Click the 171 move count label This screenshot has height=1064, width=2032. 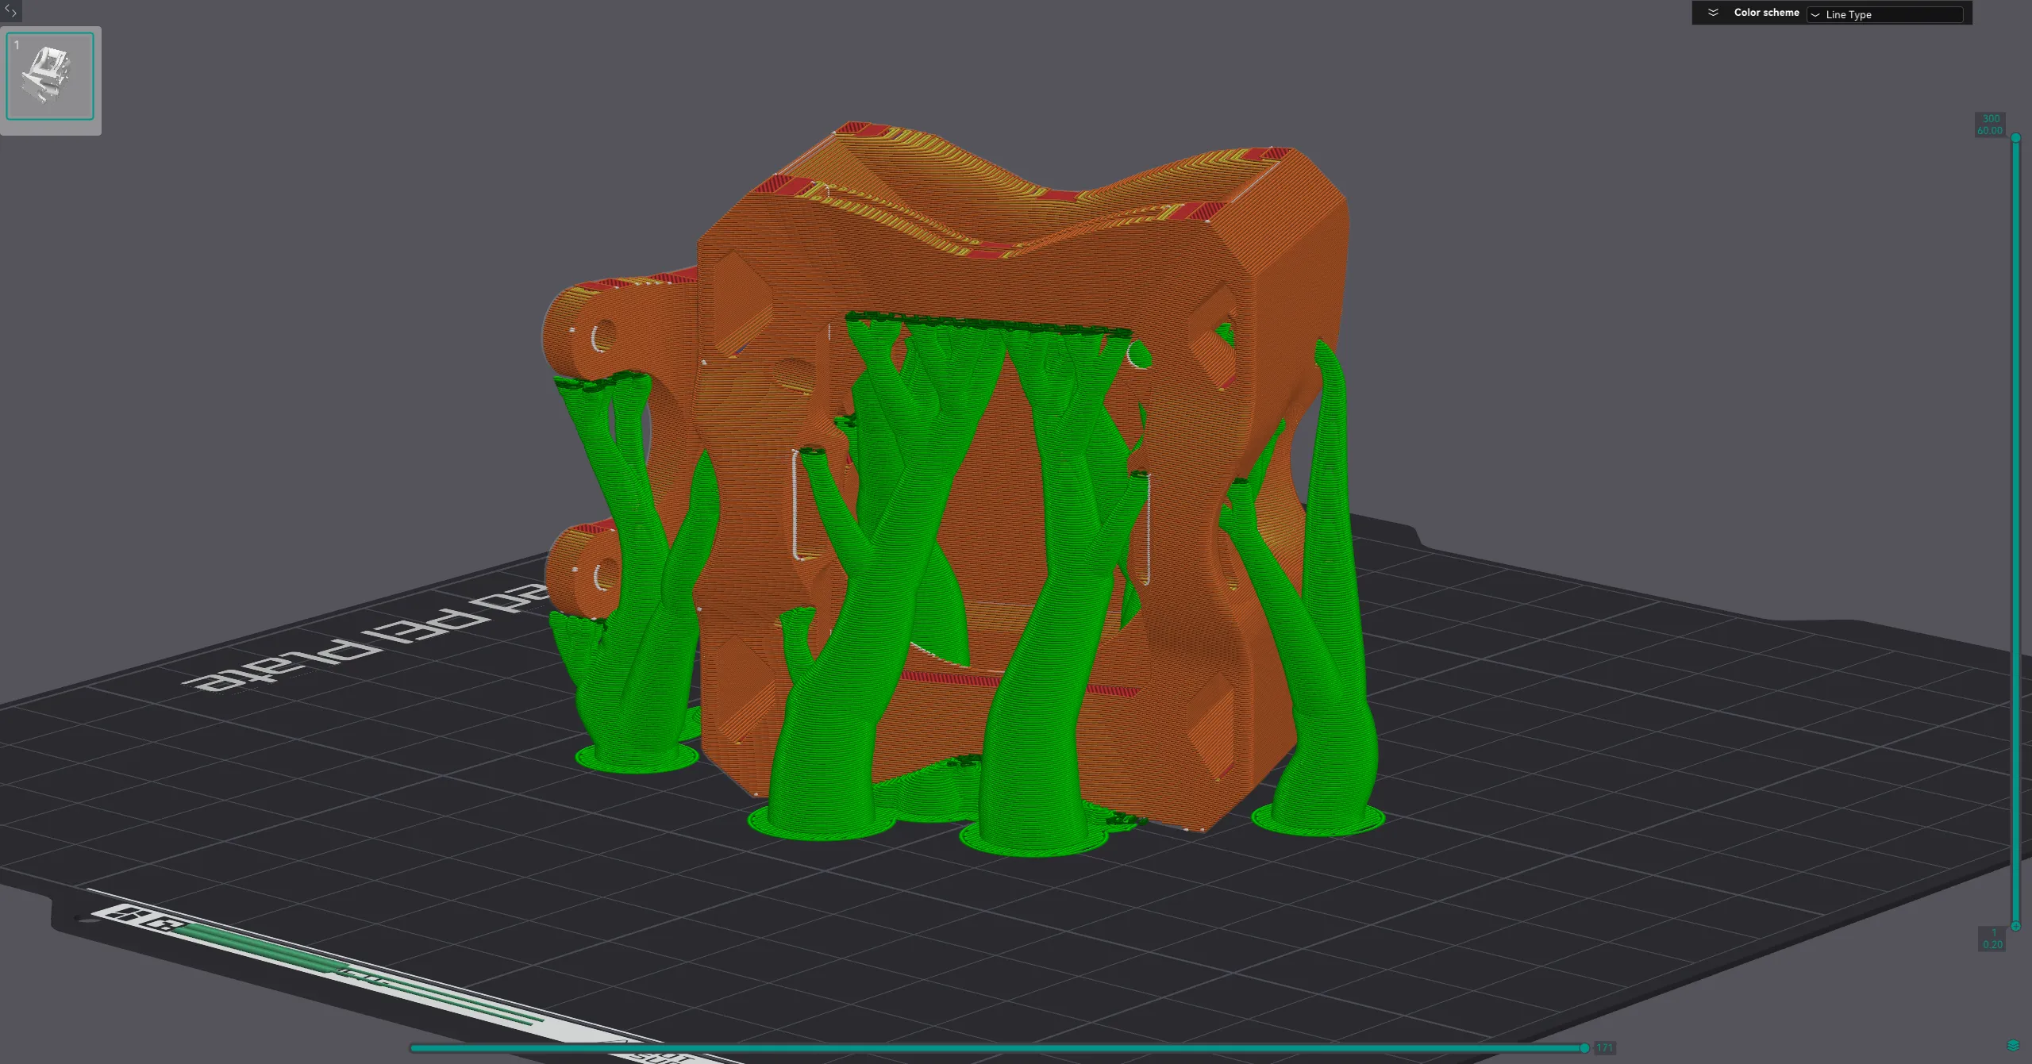[1604, 1048]
